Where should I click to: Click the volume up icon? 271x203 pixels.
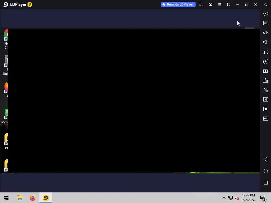(x=266, y=33)
